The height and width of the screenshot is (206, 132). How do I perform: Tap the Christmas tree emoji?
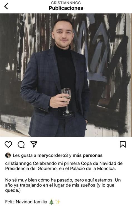tap(51, 202)
